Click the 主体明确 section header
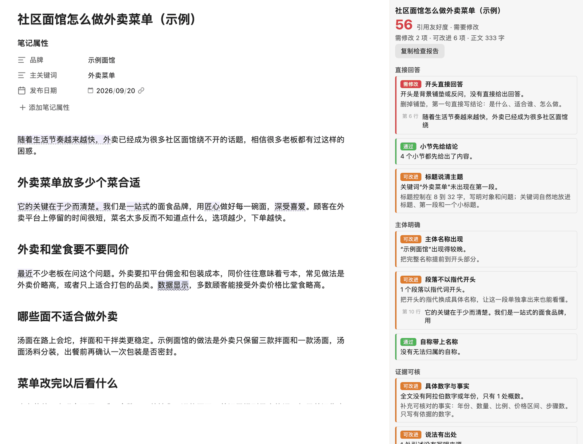583x444 pixels. 408,225
